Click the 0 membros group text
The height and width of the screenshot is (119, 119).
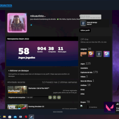pyautogui.click(x=93, y=107)
